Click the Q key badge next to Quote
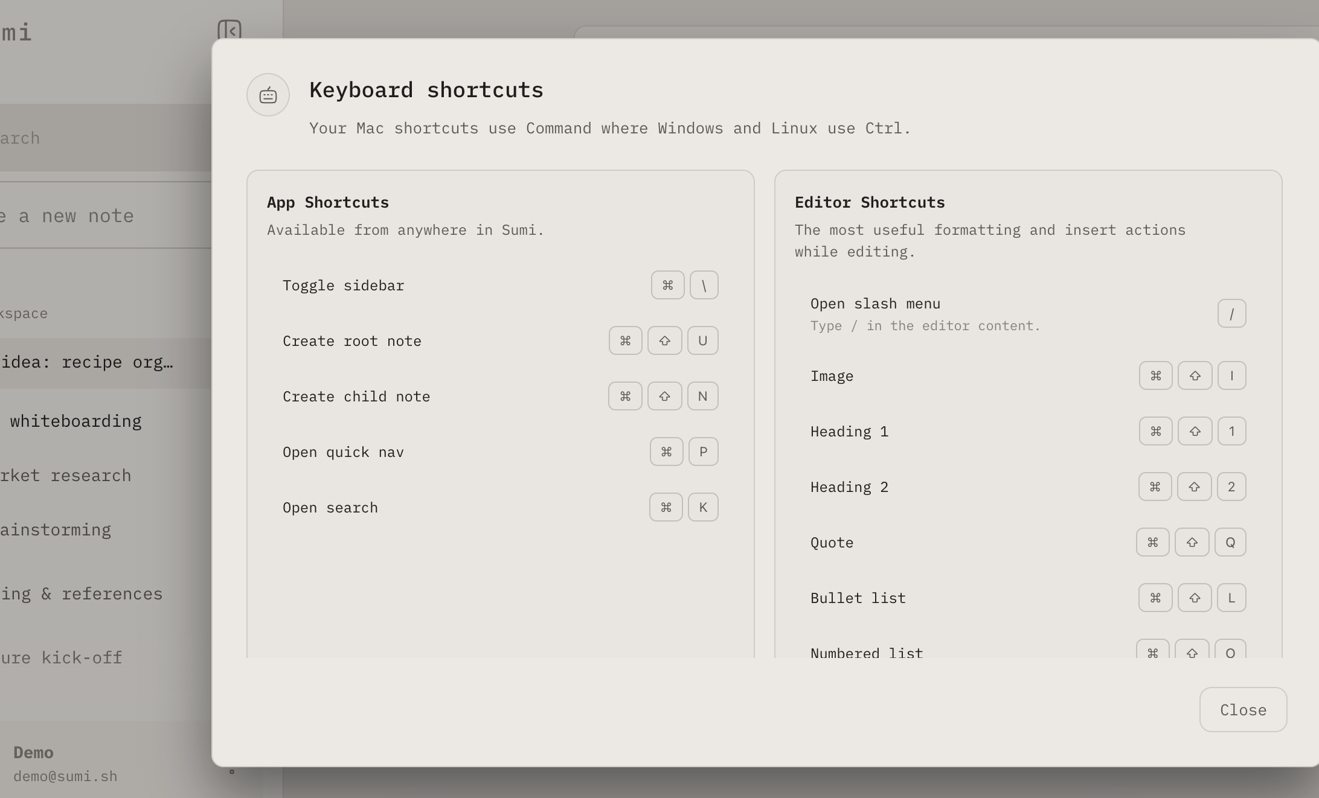This screenshot has height=798, width=1319. coord(1231,542)
